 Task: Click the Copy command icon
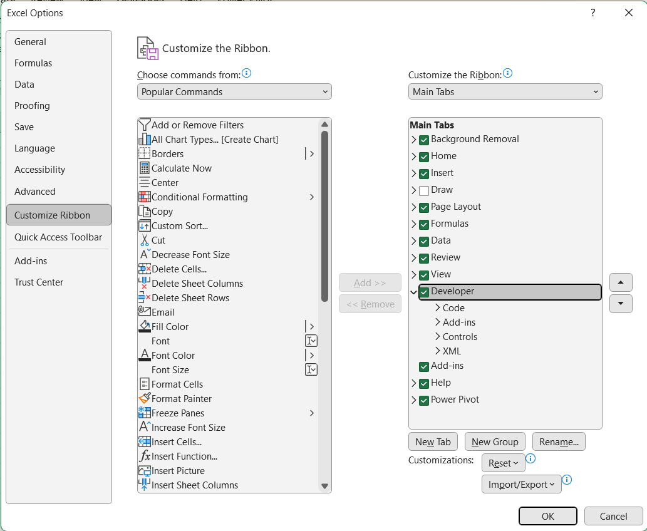(145, 211)
